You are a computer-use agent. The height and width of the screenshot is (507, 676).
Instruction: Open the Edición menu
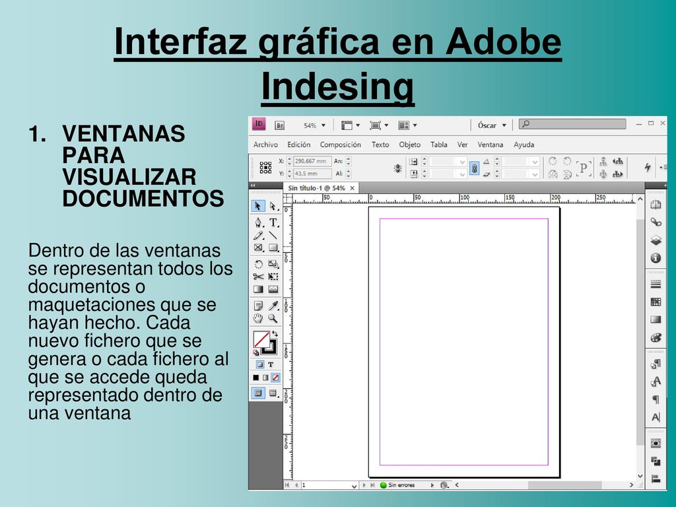(x=299, y=145)
